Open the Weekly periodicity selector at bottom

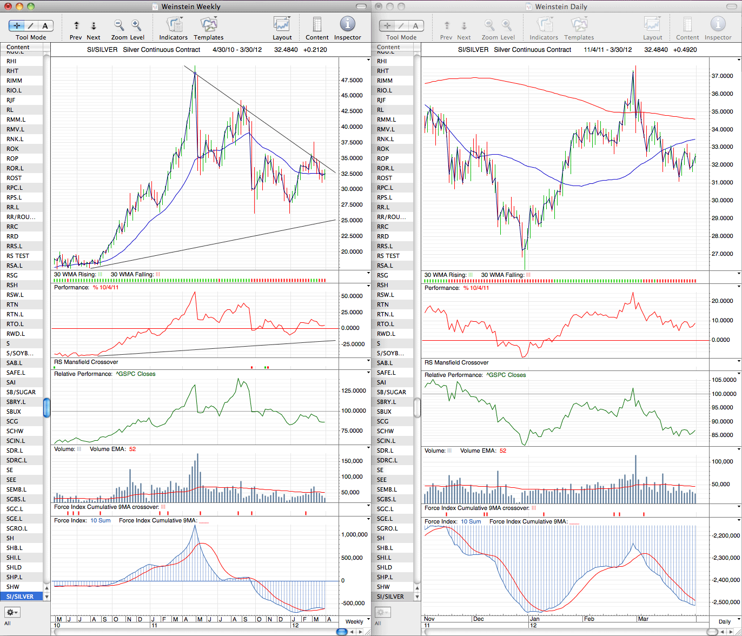point(354,621)
